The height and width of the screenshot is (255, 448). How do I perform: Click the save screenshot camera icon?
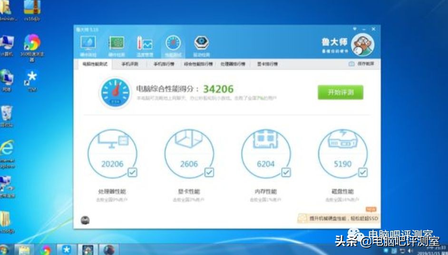351,64
